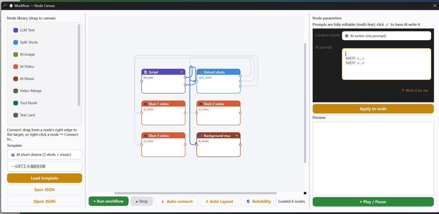Select the Video Merge node color icon
The image size is (439, 214).
16,91
